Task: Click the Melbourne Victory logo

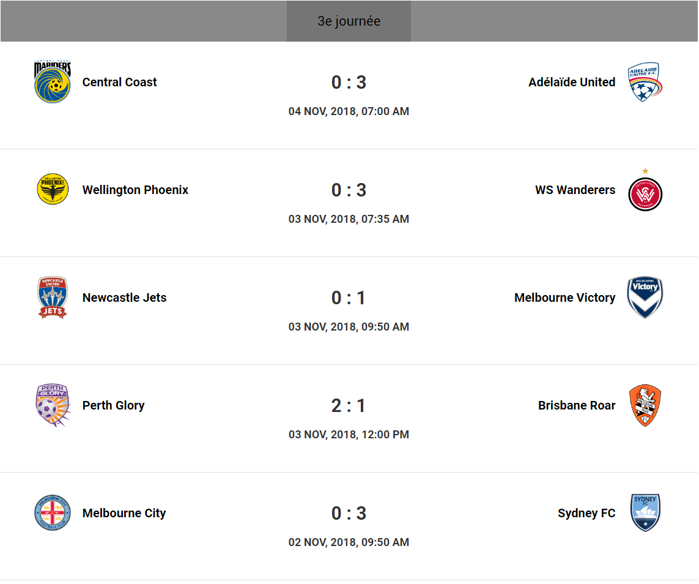Action: pos(645,298)
